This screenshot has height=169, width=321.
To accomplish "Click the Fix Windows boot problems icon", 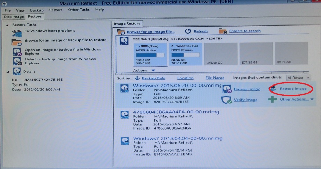I will point(17,33).
